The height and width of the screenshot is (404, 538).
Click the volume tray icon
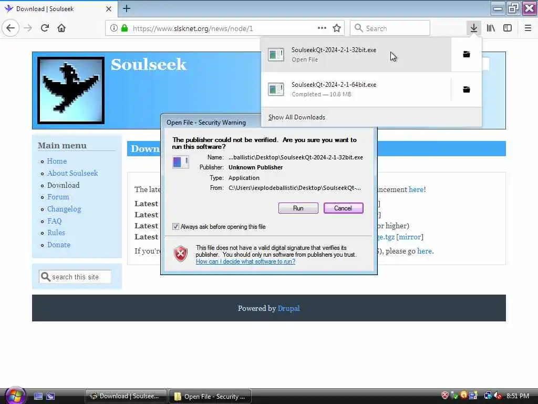pyautogui.click(x=498, y=396)
